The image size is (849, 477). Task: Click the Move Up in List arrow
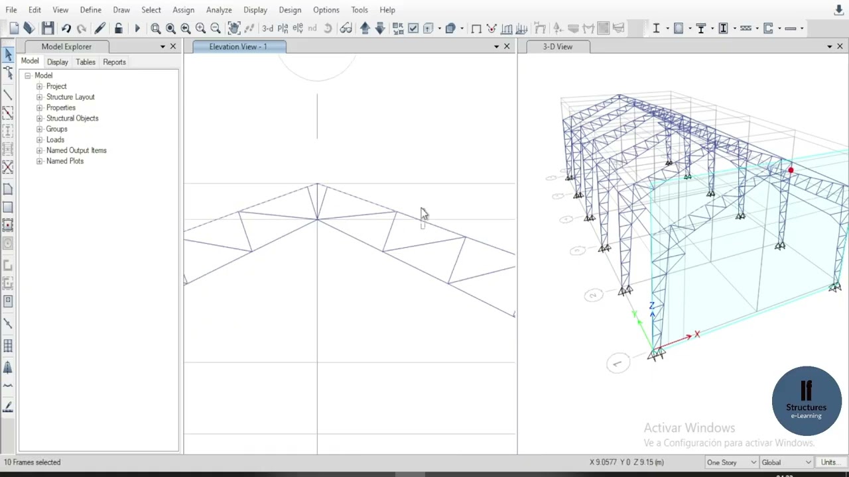pos(365,28)
